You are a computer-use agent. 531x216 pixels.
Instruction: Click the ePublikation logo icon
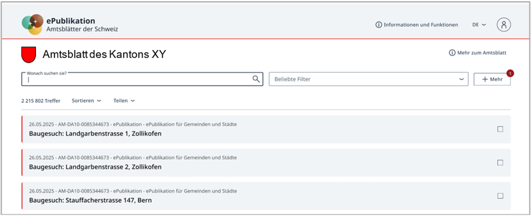32,24
